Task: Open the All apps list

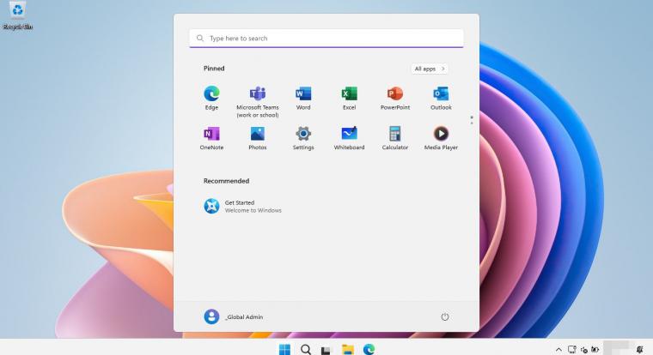Action: tap(430, 69)
